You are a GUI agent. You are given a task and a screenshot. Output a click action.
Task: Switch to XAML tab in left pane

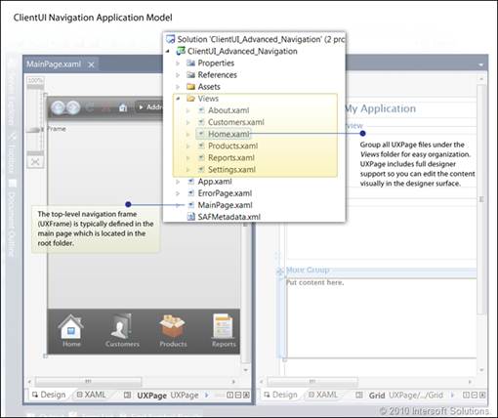tap(92, 395)
